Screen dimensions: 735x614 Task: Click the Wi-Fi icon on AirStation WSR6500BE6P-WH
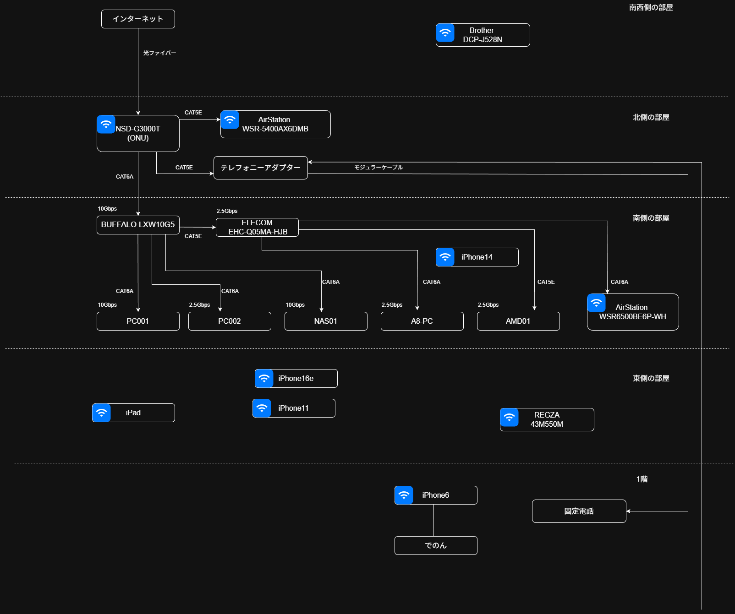596,303
